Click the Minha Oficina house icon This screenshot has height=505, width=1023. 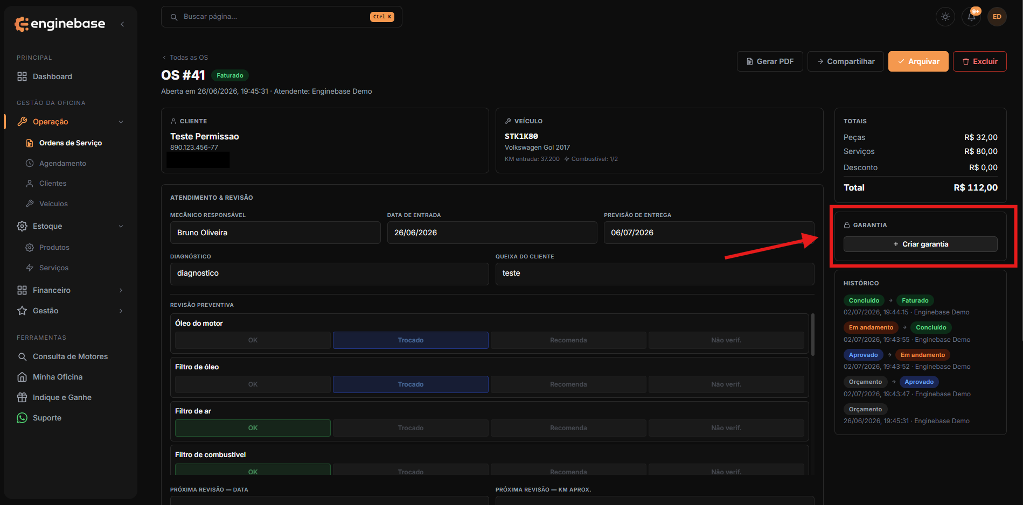[22, 377]
